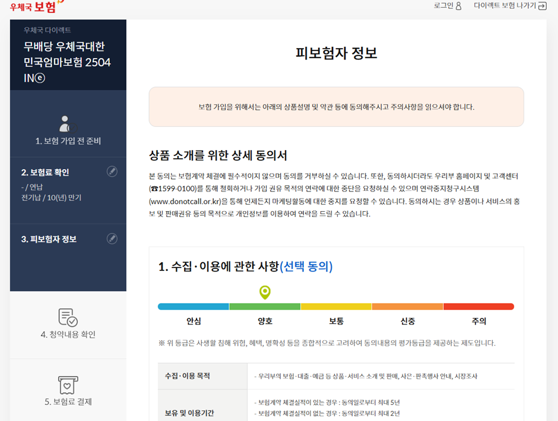Click the 상품 소개를 위한 상세 동의서 heading
This screenshot has height=421, width=558.
[x=218, y=155]
